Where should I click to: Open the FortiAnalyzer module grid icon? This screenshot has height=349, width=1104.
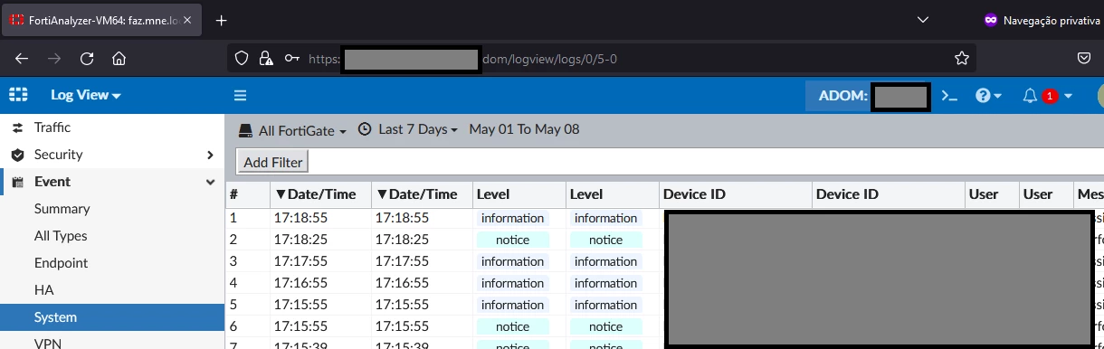pos(19,95)
